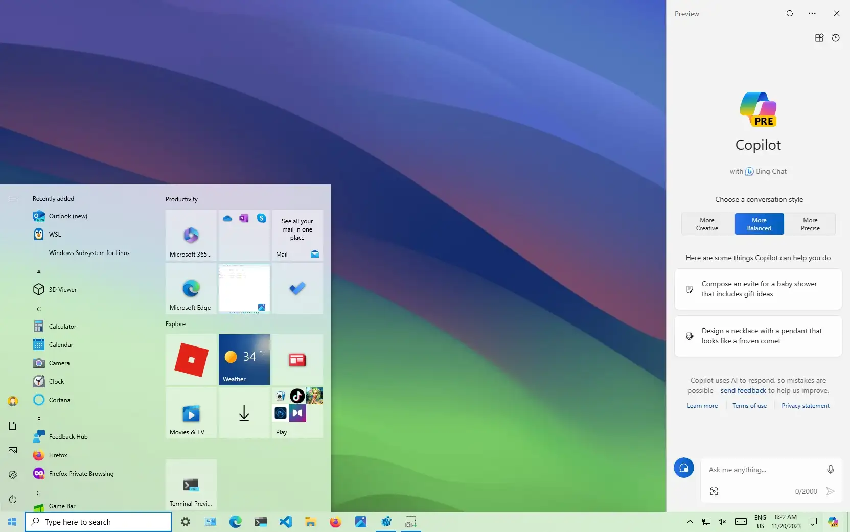This screenshot has width=850, height=532.
Task: Select More Precise conversation style
Action: click(x=810, y=224)
